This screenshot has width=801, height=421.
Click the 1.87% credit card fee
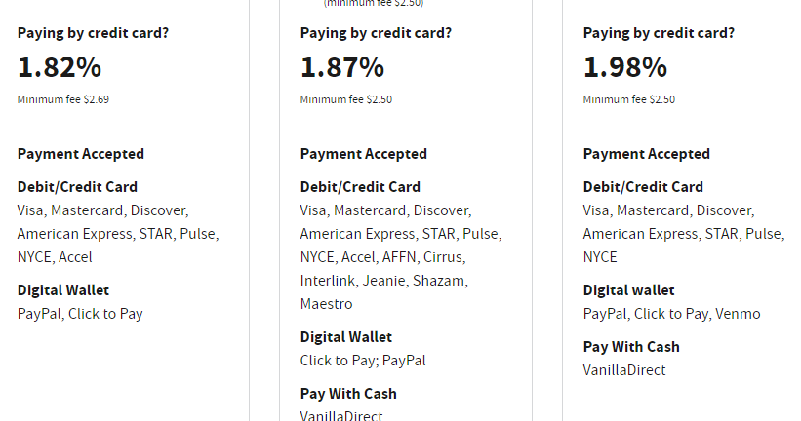342,68
